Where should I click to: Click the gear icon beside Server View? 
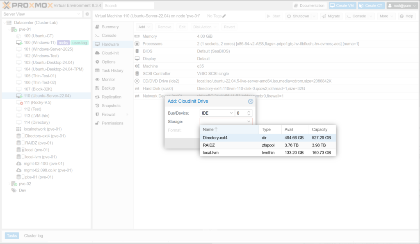click(x=87, y=14)
